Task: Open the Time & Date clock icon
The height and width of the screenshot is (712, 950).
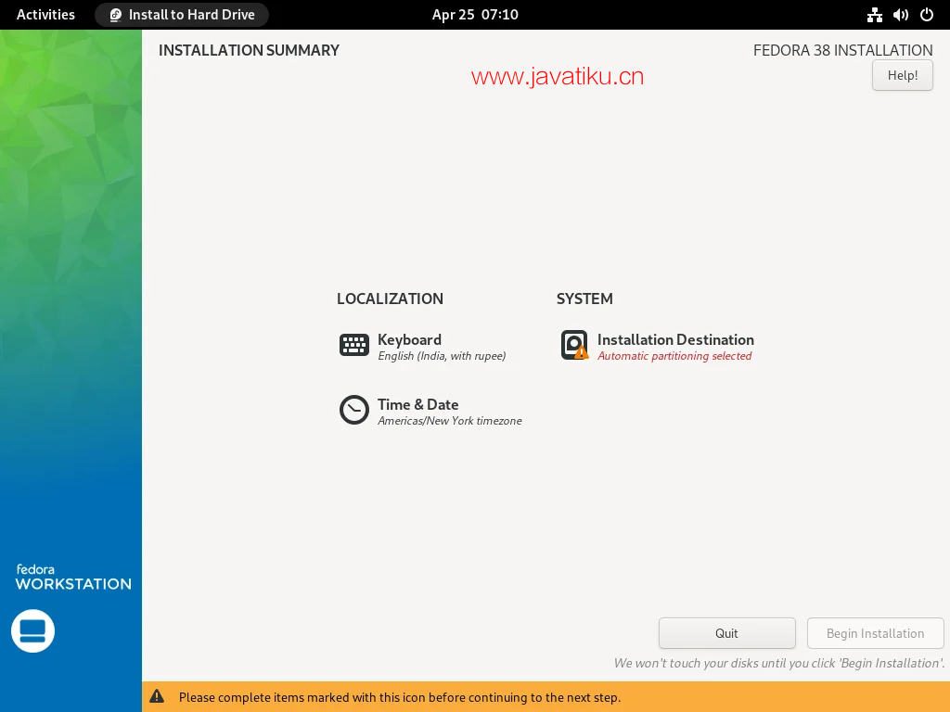Action: tap(353, 410)
